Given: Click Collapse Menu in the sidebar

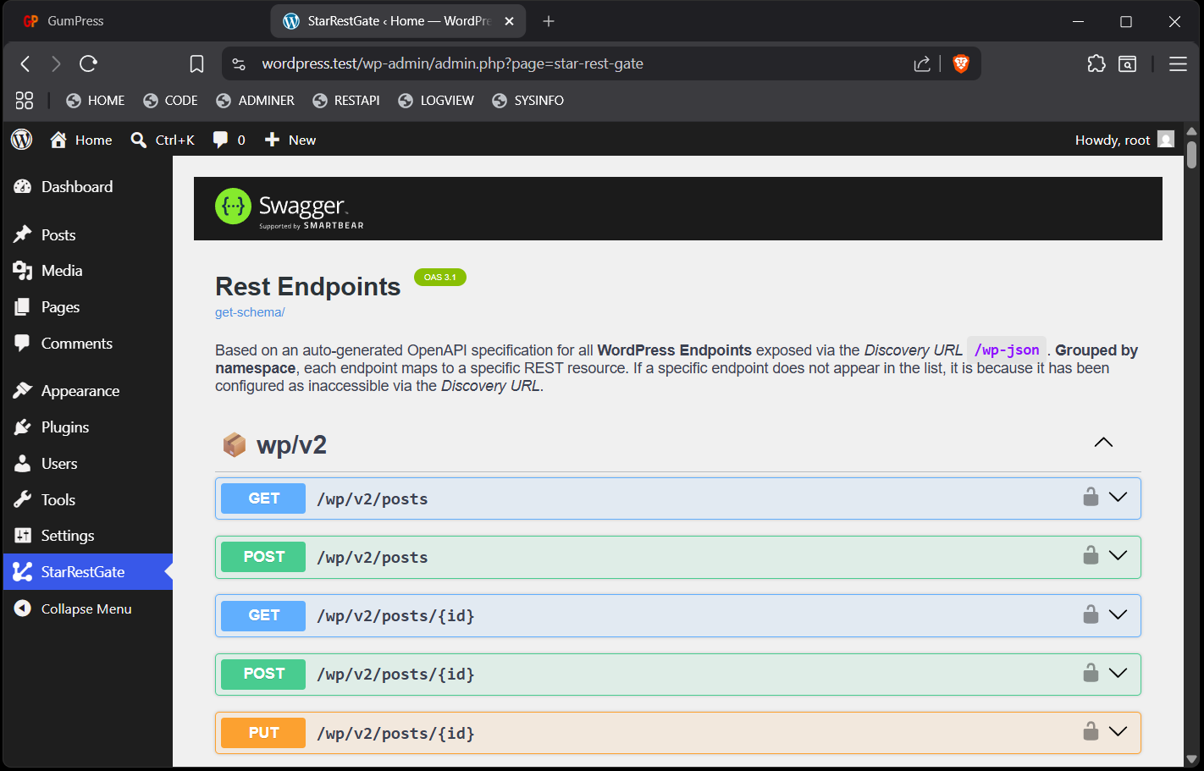Looking at the screenshot, I should pyautogui.click(x=88, y=609).
